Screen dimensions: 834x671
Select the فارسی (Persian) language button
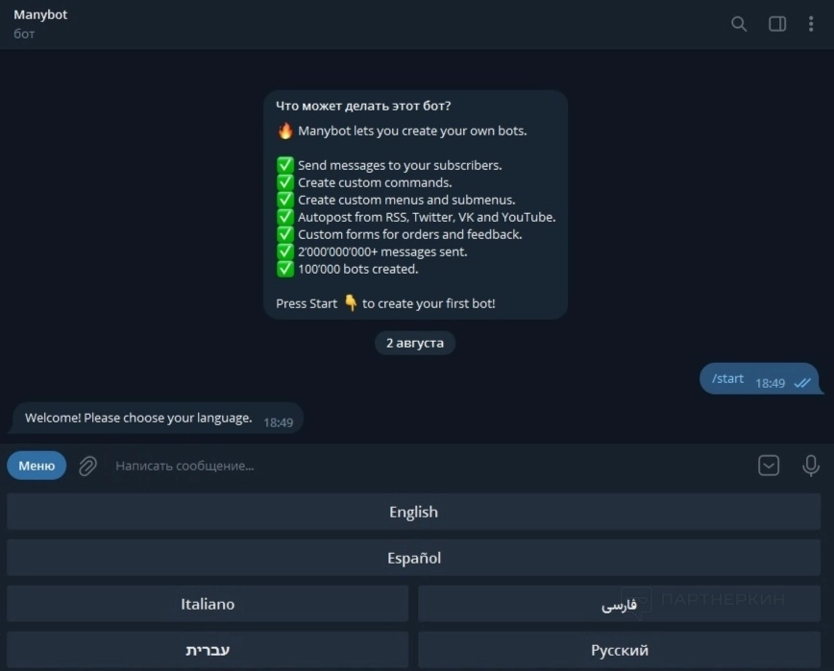619,604
